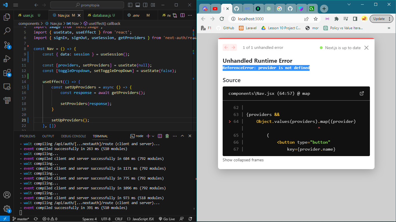Open Nav.jsx source in editor icon in error overlay

[362, 93]
